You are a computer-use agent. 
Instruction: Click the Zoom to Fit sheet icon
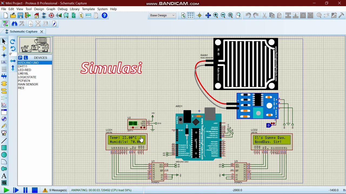point(230,15)
